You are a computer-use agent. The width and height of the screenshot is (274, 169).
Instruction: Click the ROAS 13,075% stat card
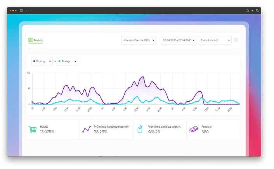click(x=52, y=130)
